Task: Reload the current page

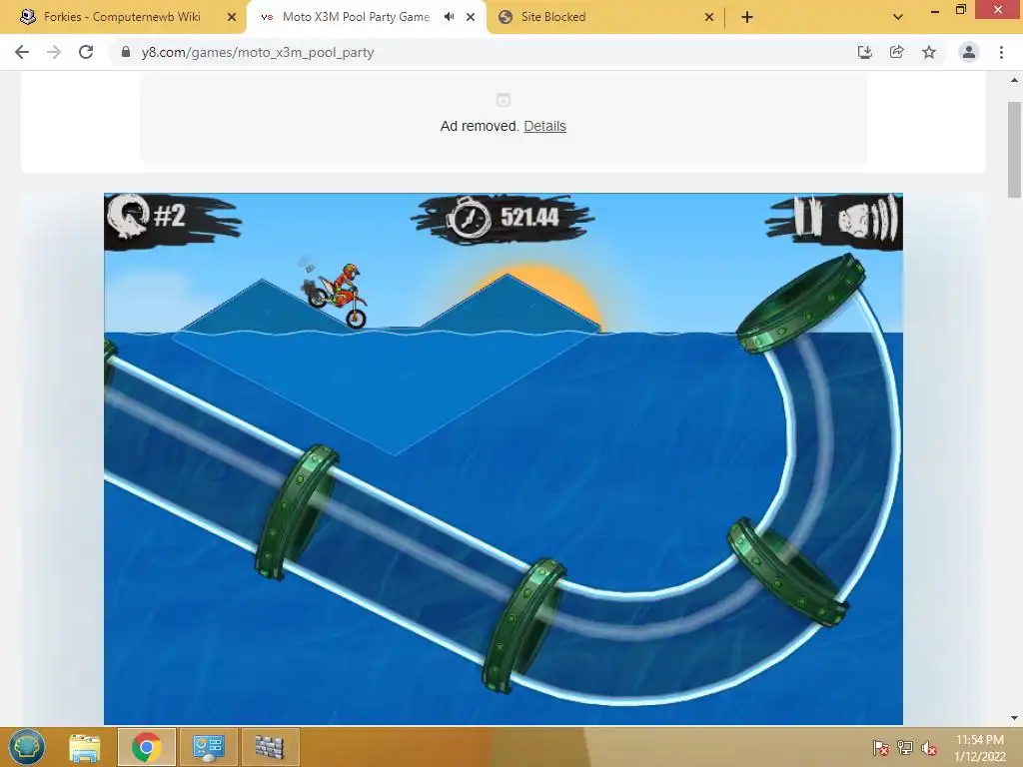Action: (x=86, y=52)
